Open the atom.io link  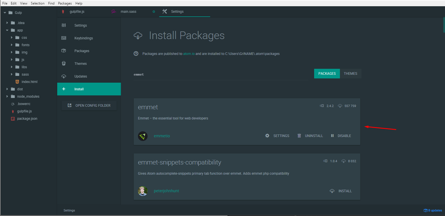tap(189, 54)
